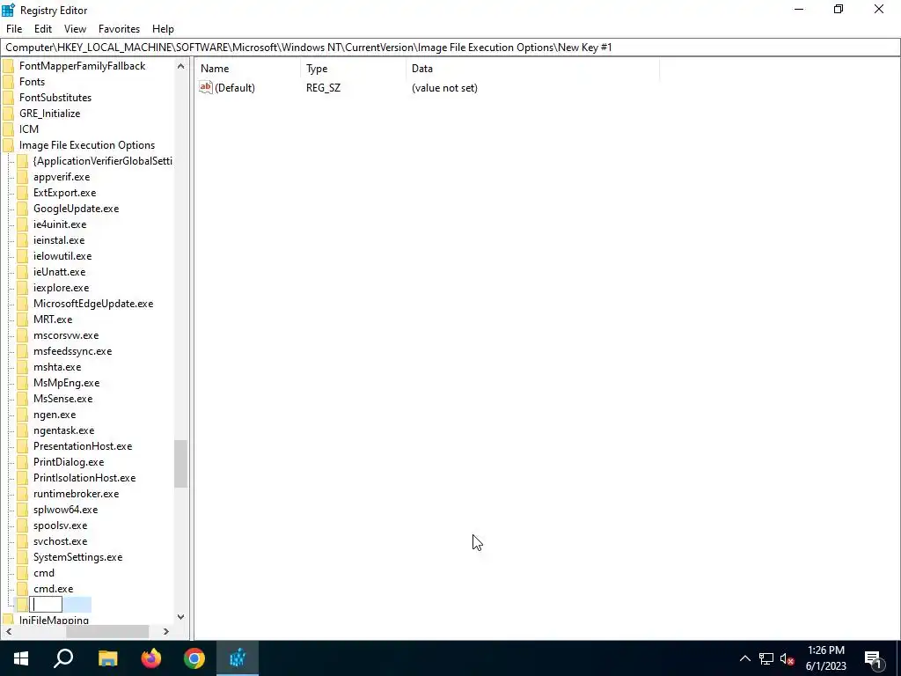Image resolution: width=901 pixels, height=676 pixels.
Task: Select the IniFileMapping key
Action: click(x=54, y=621)
